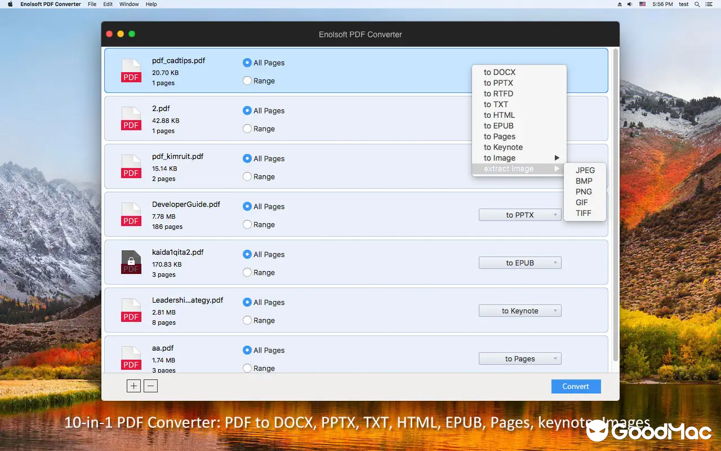Image resolution: width=721 pixels, height=451 pixels.
Task: Click the plus button to add PDFs
Action: (x=133, y=386)
